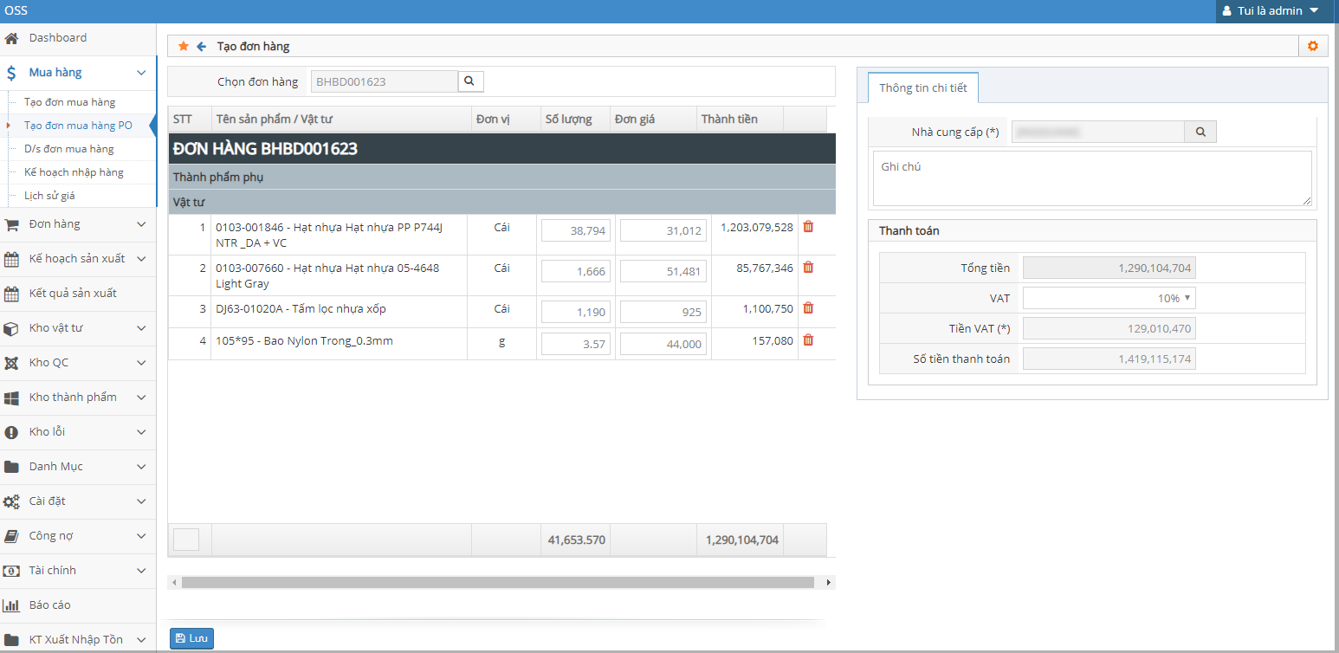
Task: Click the horizontal scrollbar under the table
Action: (498, 583)
